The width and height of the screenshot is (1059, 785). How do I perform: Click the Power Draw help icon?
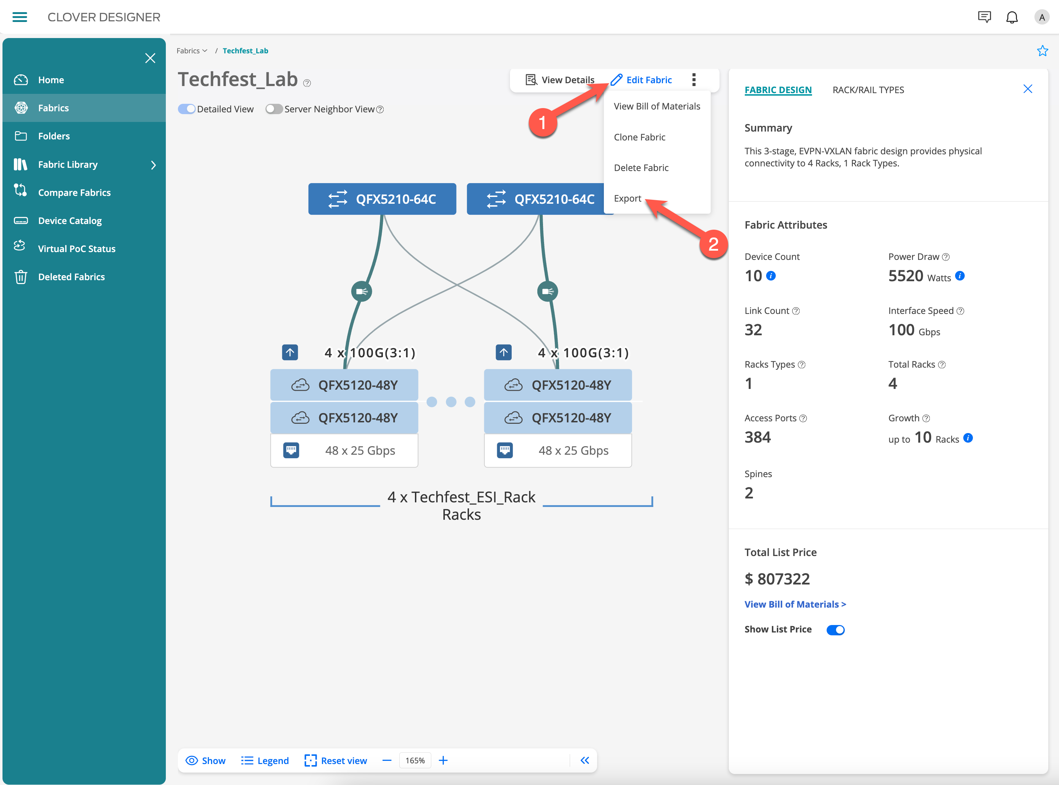pyautogui.click(x=946, y=257)
